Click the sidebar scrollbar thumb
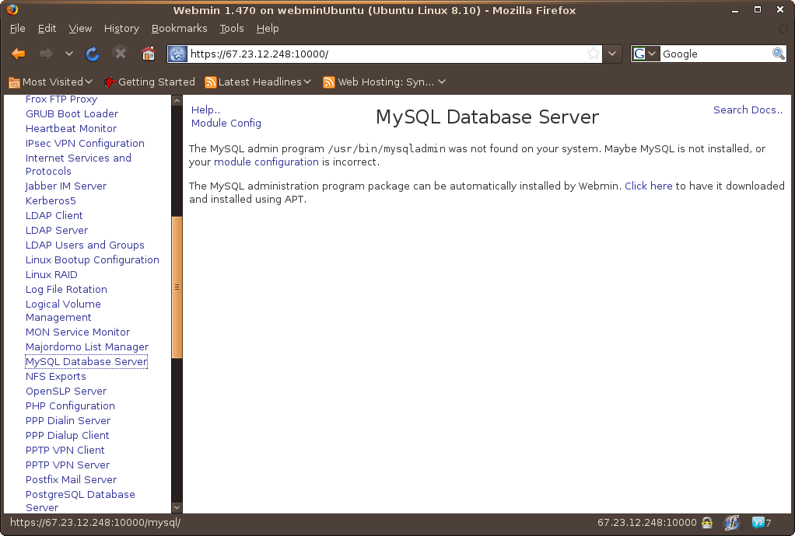Image resolution: width=795 pixels, height=536 pixels. (x=177, y=287)
